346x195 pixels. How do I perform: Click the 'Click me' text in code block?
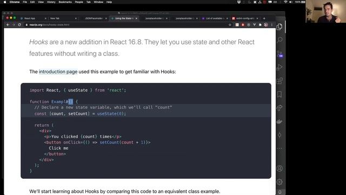(x=58, y=148)
